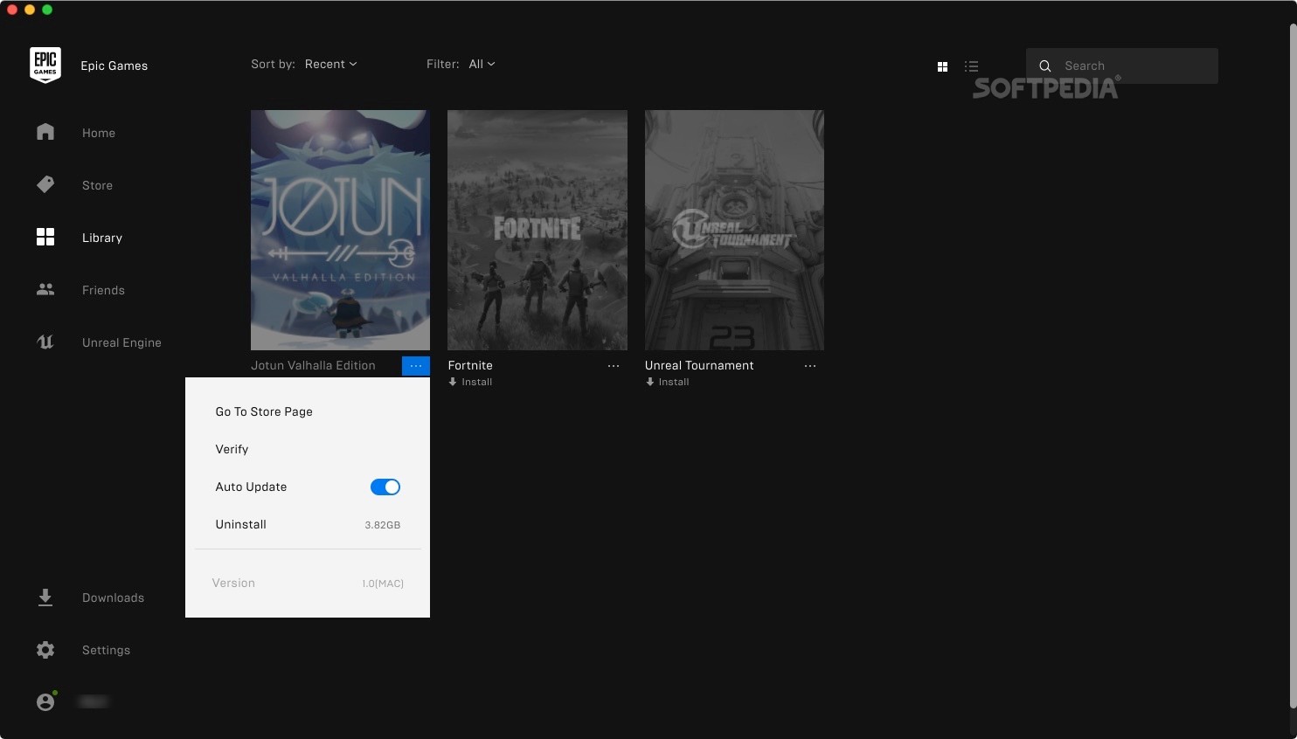Click the Unreal Tournament install arrow icon
This screenshot has width=1297, height=739.
click(649, 382)
